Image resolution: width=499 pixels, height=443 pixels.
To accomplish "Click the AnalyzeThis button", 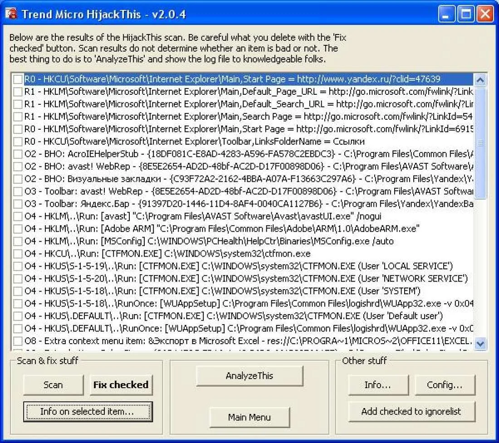I will pyautogui.click(x=249, y=376).
